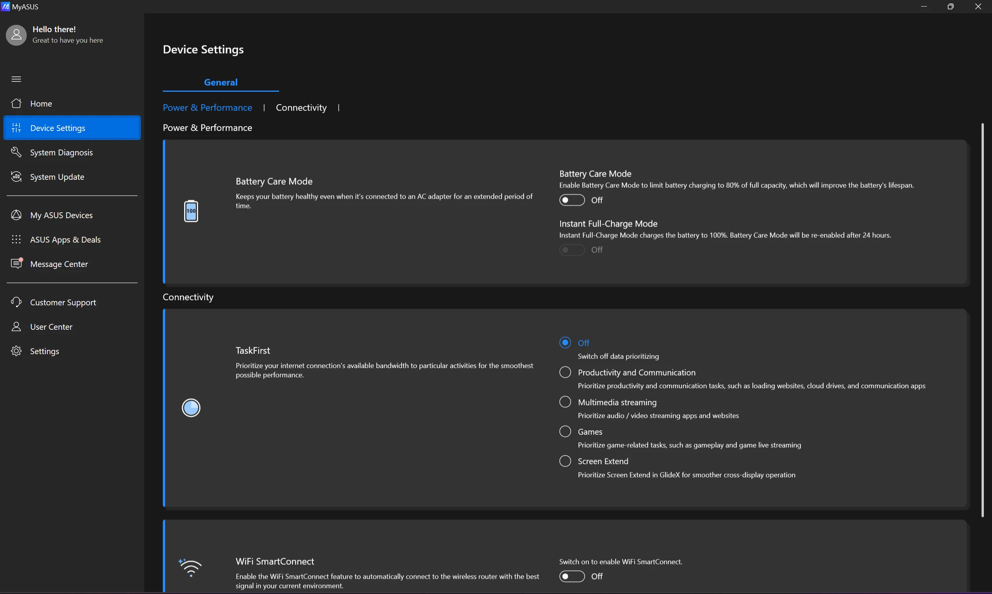Enable the Battery Care Mode toggle
This screenshot has height=594, width=992.
click(572, 200)
